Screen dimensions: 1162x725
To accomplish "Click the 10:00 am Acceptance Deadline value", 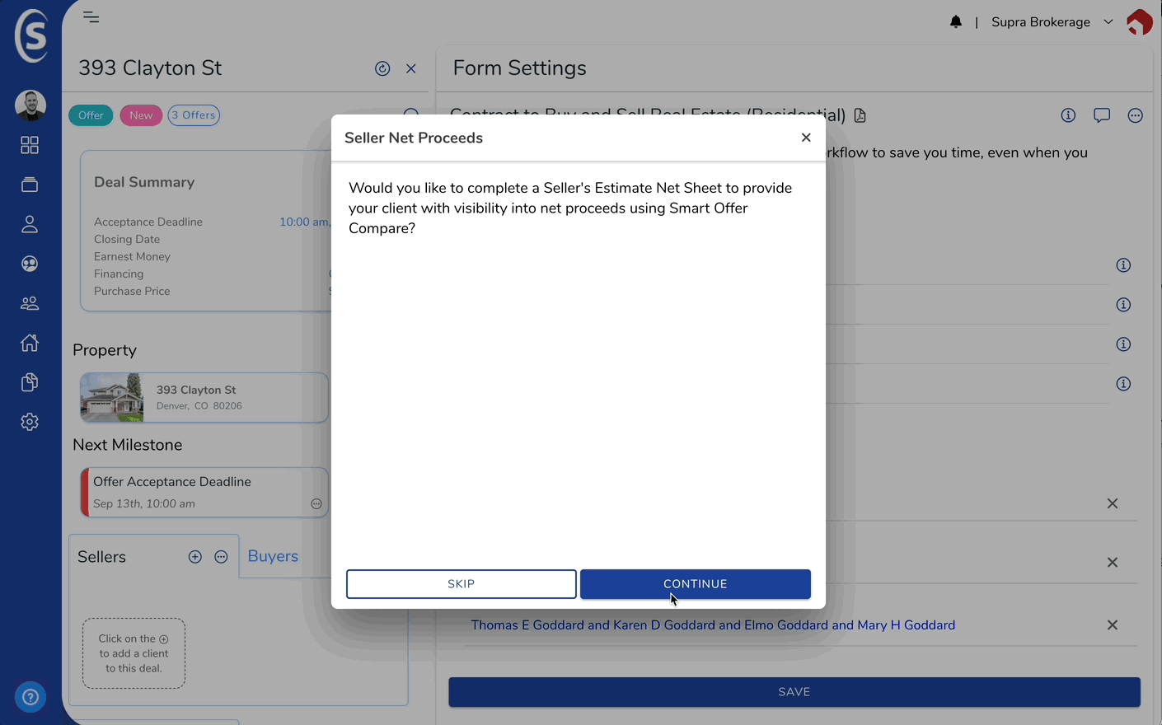I will point(304,222).
